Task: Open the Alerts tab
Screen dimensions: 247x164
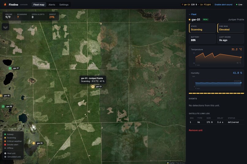Action: [52, 5]
